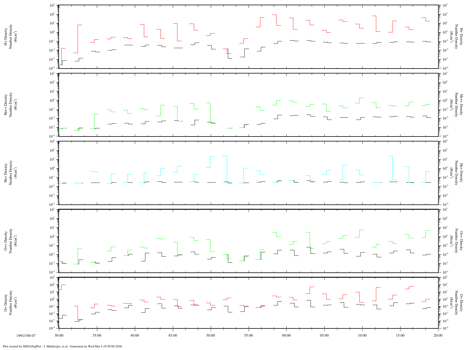This screenshot has width=467, height=350.
Task: Click the 45:00 time axis label
Action: click(173, 335)
